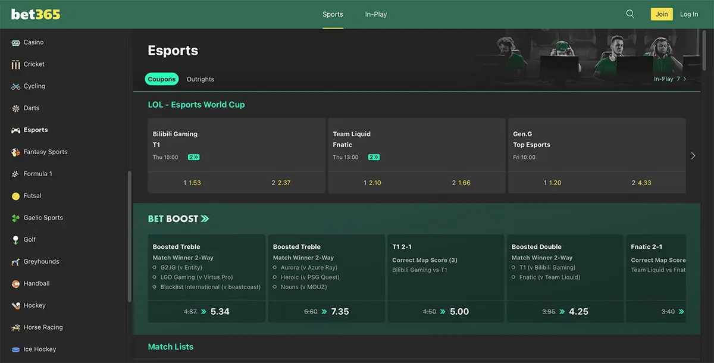
Task: Click 'Blacklist International (v beastcoast)' text
Action: [211, 287]
